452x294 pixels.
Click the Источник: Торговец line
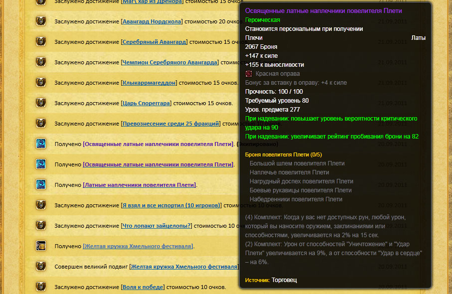(271, 280)
